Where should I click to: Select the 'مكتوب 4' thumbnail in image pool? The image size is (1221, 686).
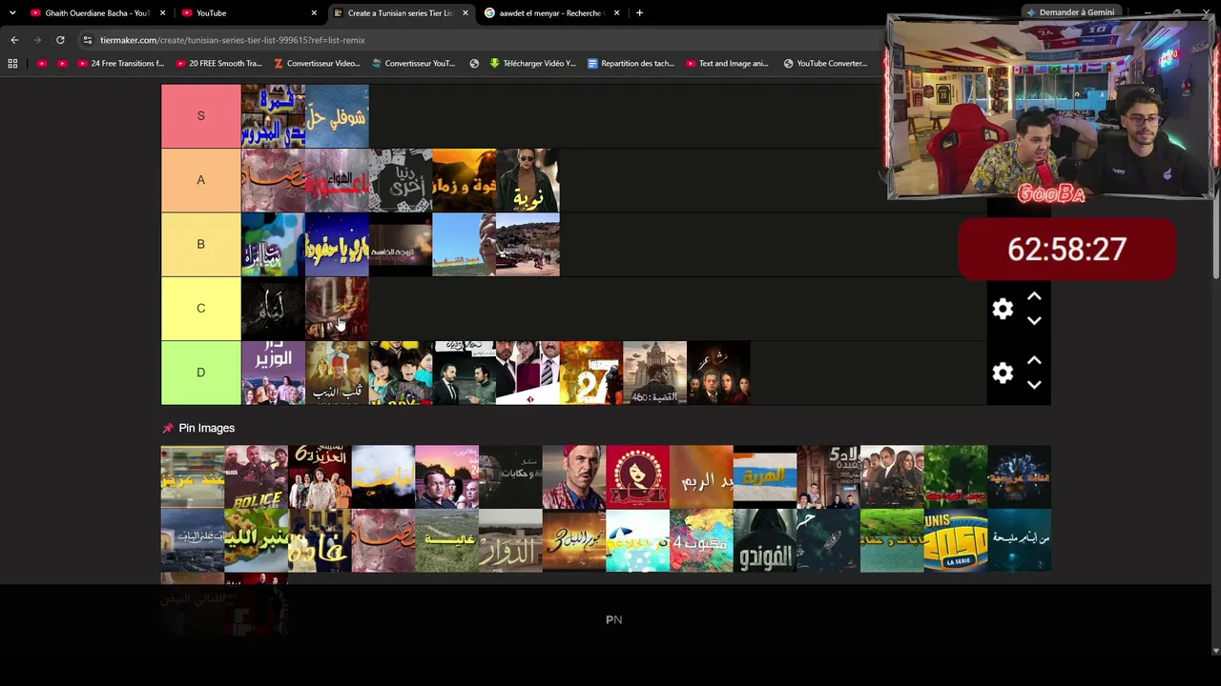click(x=701, y=540)
